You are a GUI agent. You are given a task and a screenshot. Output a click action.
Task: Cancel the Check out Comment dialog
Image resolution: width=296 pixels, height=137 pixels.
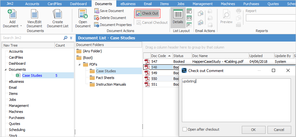[x=279, y=130]
